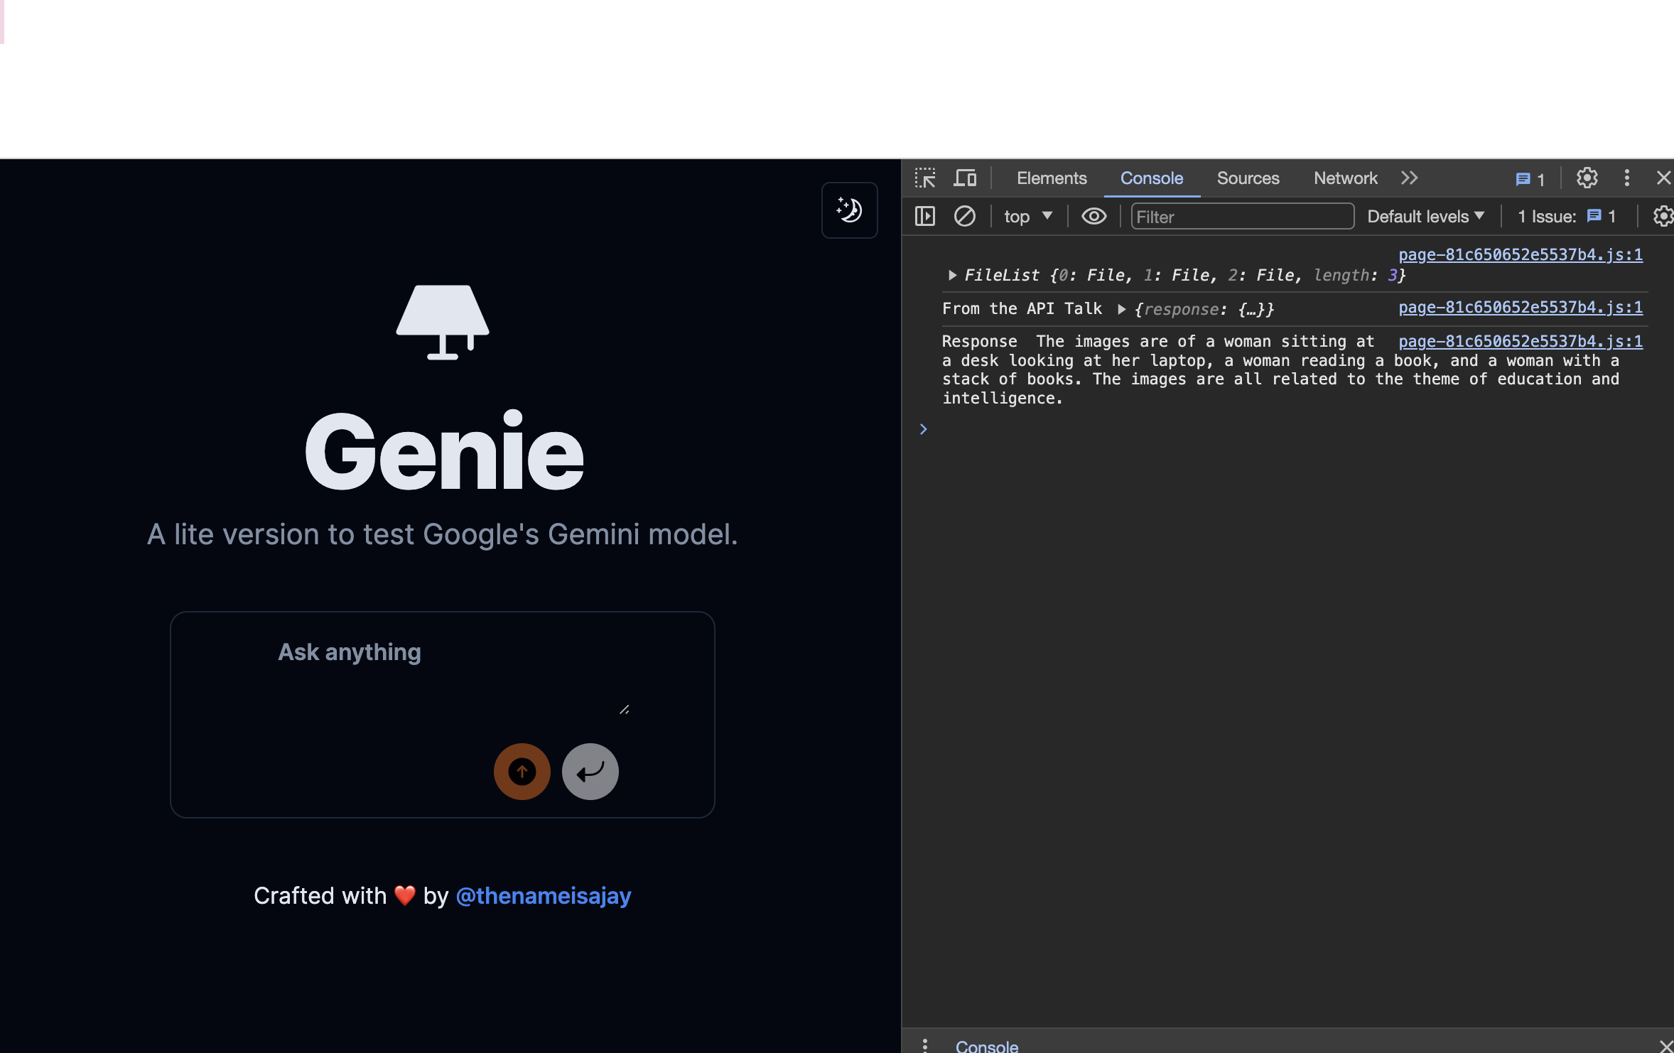Image resolution: width=1674 pixels, height=1053 pixels.
Task: Expand the FileList object triangle
Action: (952, 275)
